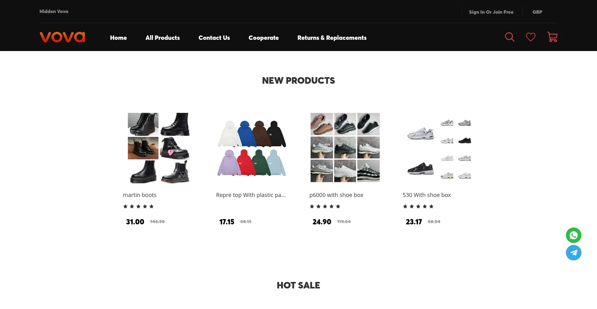Click the vova logo
597x309 pixels.
click(x=62, y=37)
